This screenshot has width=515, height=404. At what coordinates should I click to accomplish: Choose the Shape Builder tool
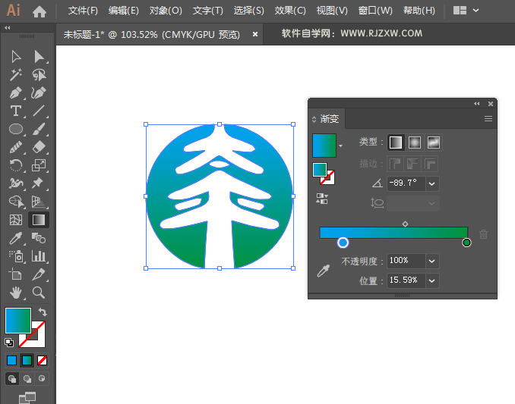[x=17, y=202]
